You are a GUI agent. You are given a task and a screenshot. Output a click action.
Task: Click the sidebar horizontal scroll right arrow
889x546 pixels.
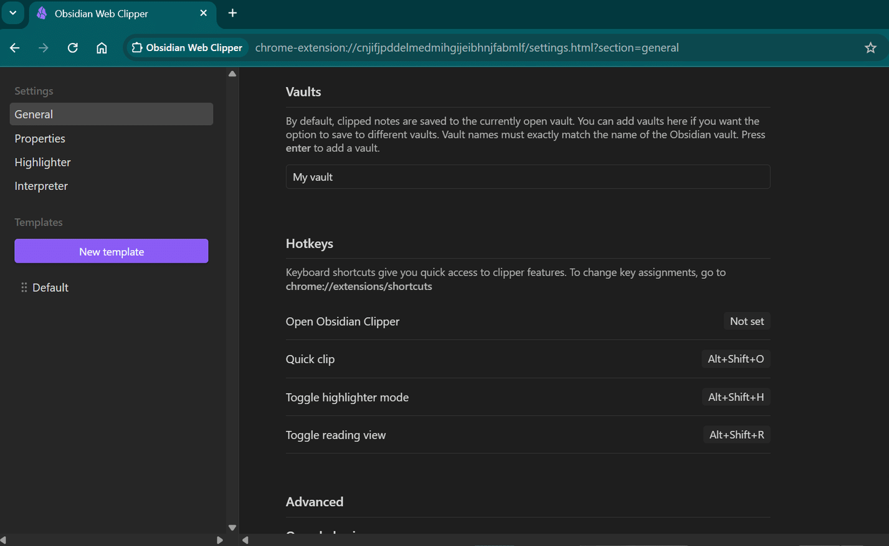coord(219,540)
